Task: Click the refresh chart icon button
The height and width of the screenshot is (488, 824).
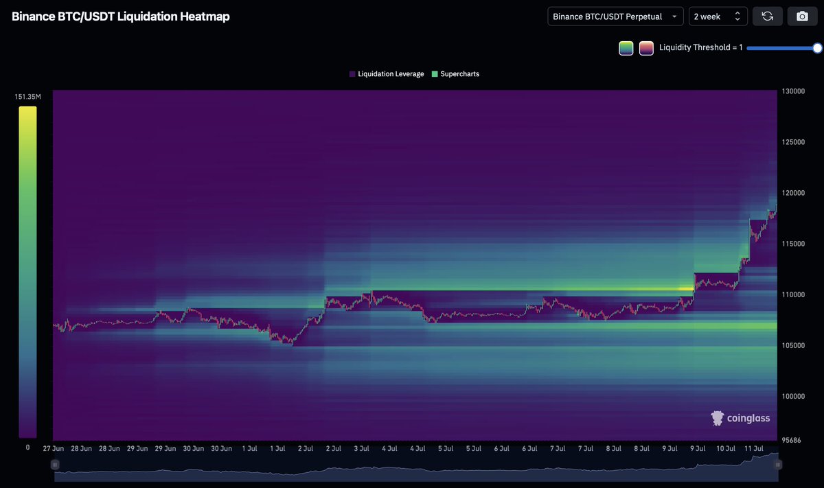Action: [x=768, y=16]
